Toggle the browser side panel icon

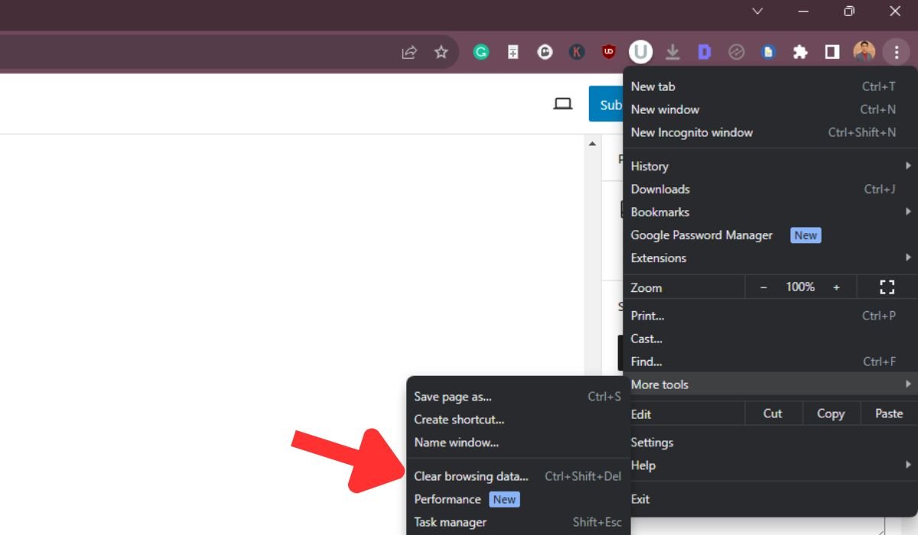832,52
